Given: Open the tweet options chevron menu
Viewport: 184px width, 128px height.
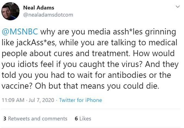Looking at the screenshot, I should (178, 6).
